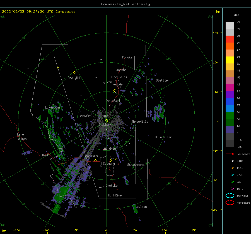Screen dimensions: 251x234
Task: Click the RedDeer city label
Action: tap(118, 84)
